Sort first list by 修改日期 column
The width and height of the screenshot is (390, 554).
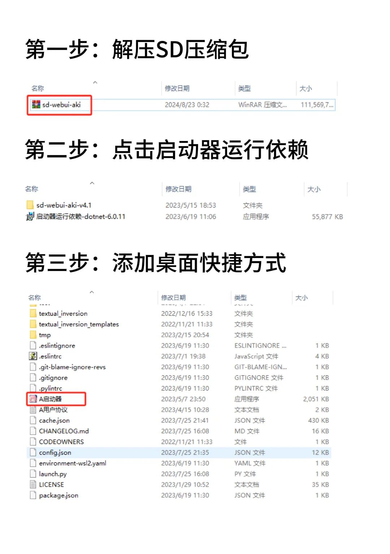(x=177, y=89)
